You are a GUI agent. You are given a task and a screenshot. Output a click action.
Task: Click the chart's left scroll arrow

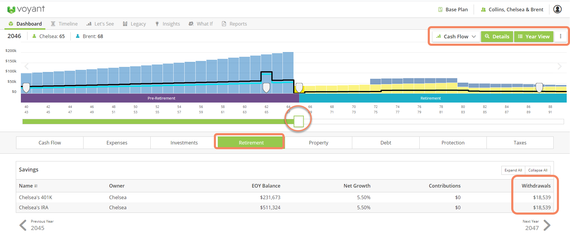(27, 66)
